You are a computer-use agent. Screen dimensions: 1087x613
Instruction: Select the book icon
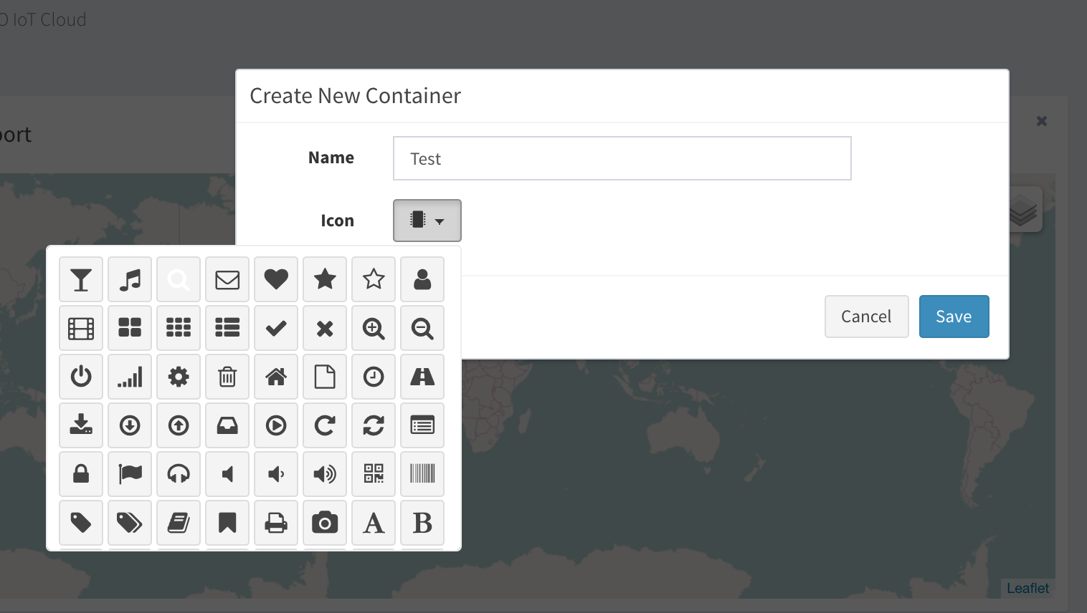[x=179, y=523]
